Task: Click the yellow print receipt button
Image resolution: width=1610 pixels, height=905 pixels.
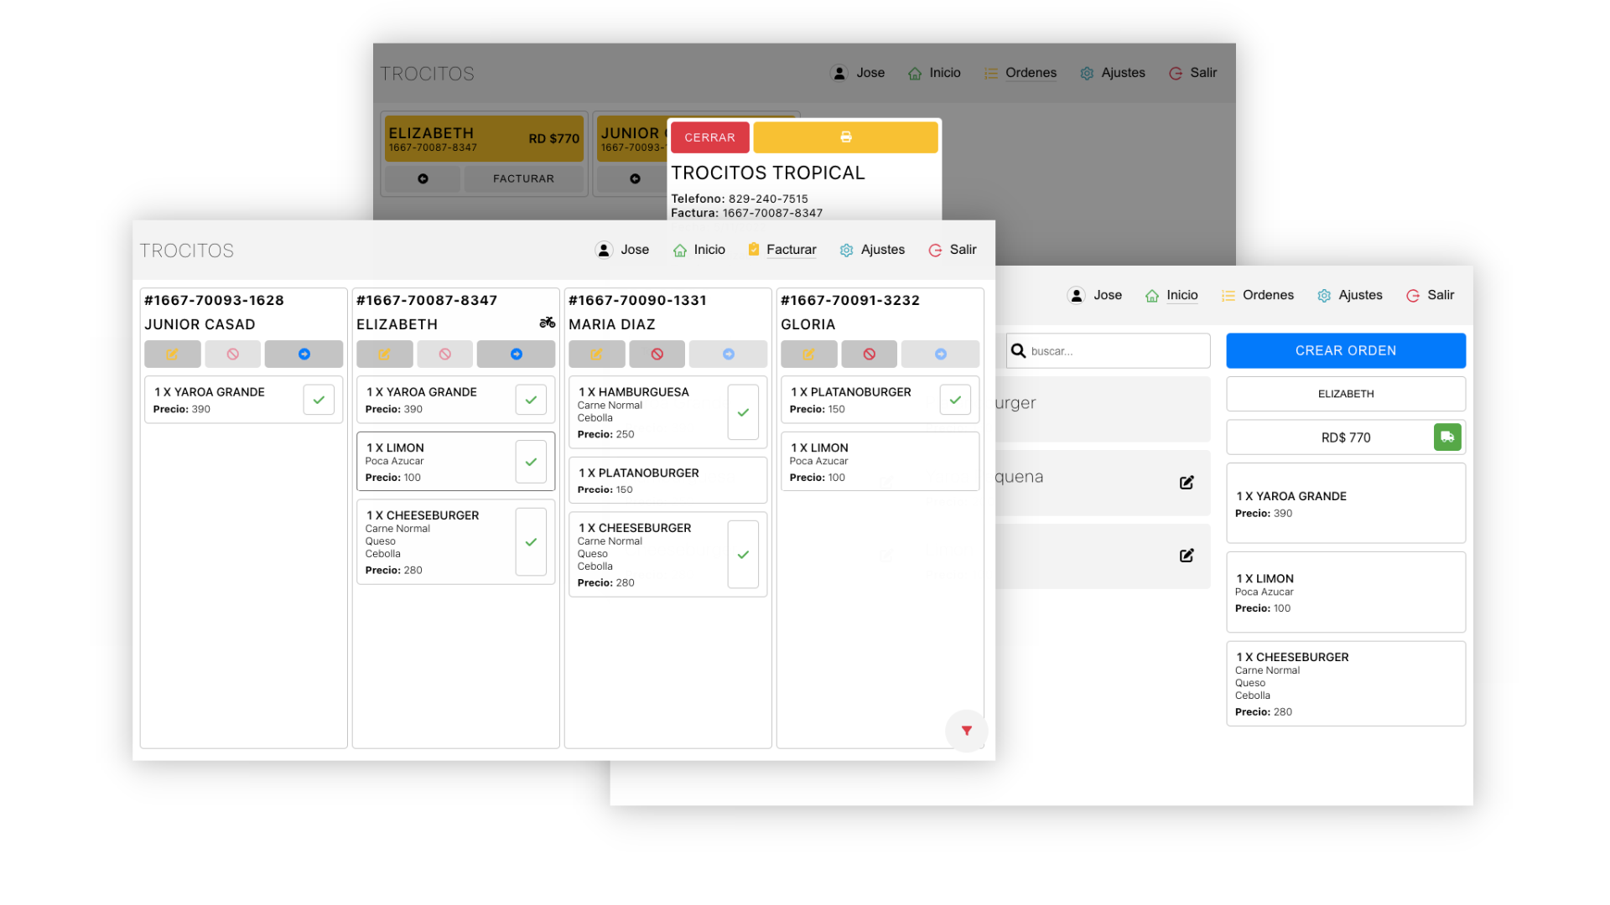Action: pos(845,137)
